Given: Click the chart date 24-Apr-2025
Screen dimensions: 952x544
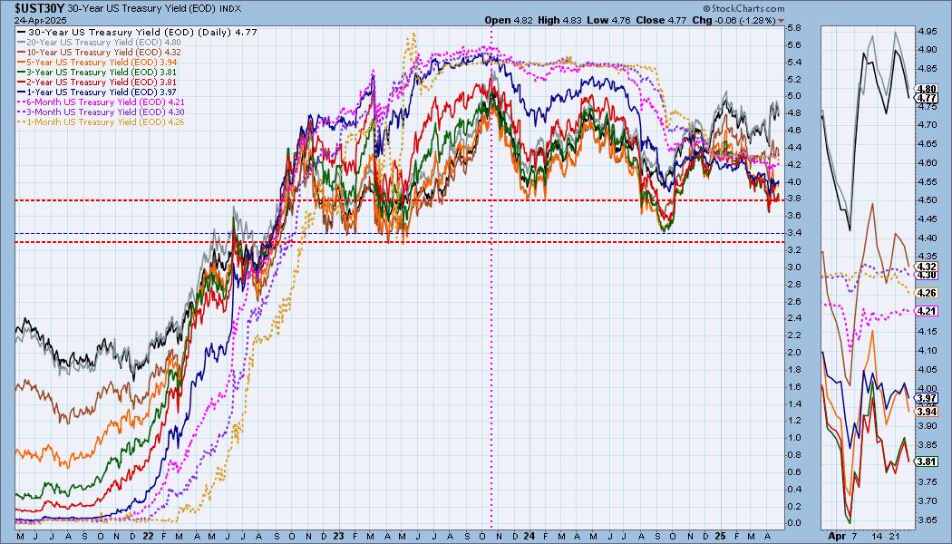Looking at the screenshot, I should click(38, 19).
